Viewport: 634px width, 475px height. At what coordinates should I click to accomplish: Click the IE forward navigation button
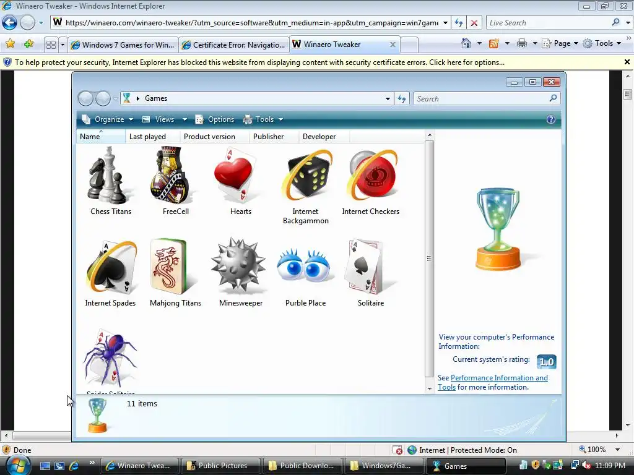pos(27,23)
